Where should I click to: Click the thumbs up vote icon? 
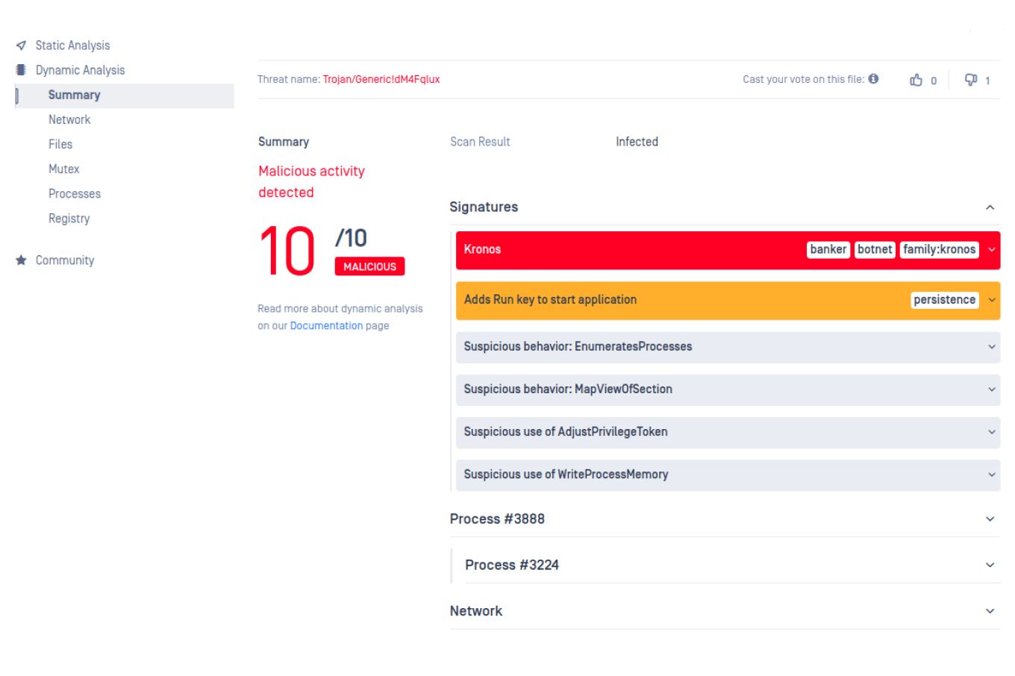[916, 80]
